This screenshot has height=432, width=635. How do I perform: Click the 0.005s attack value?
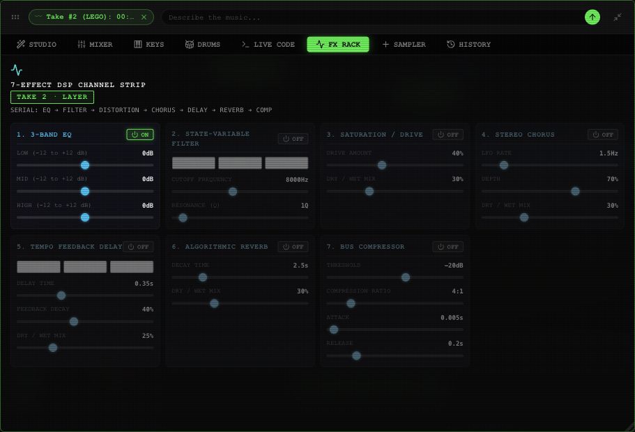pos(452,318)
